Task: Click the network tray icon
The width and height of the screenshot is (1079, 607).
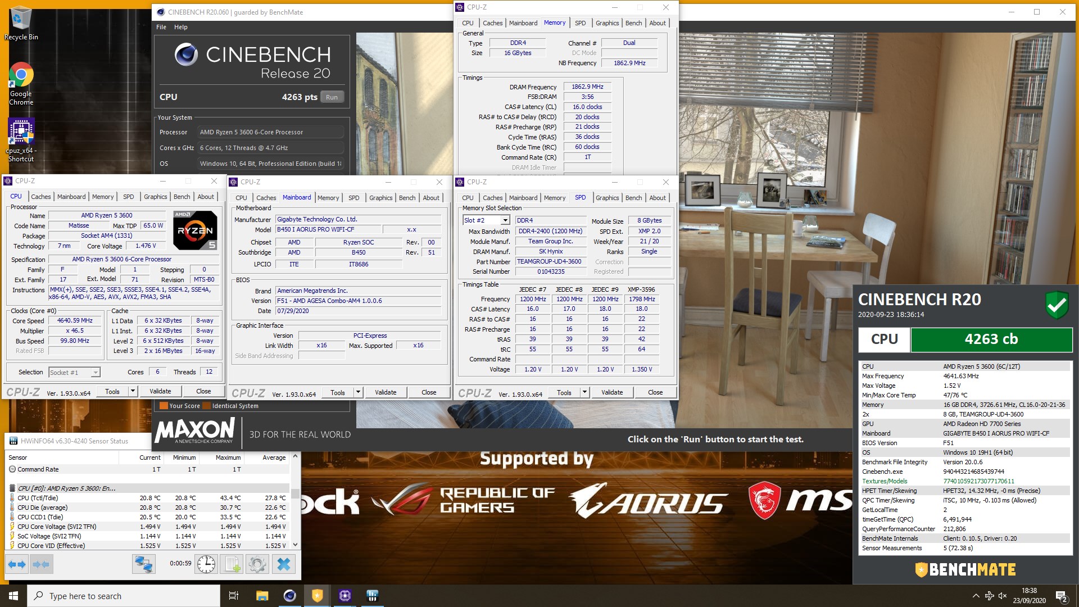Action: [x=989, y=596]
